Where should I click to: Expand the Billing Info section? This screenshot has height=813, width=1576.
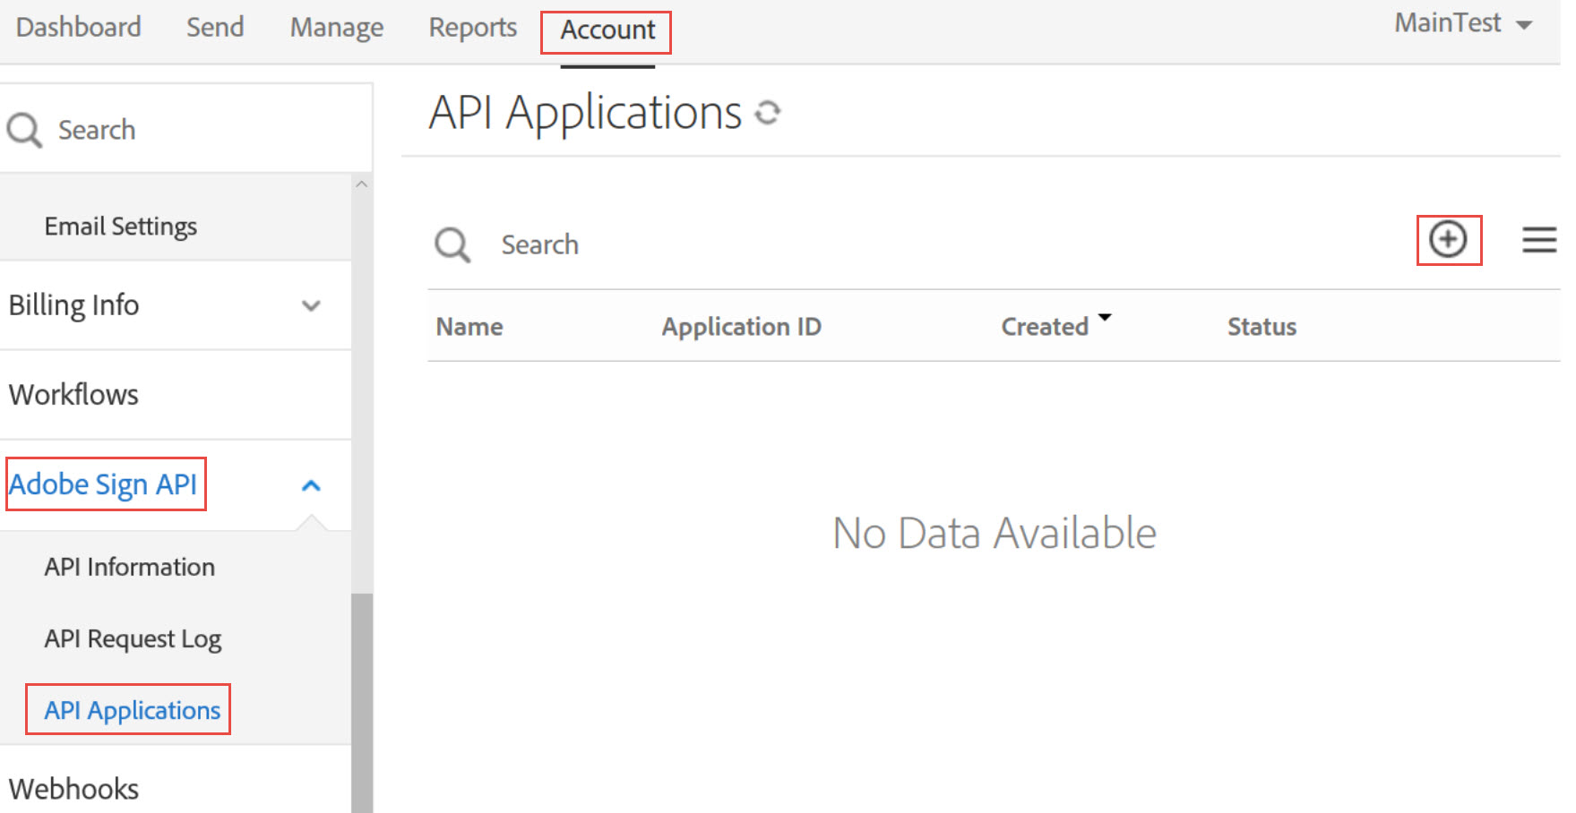pos(312,305)
